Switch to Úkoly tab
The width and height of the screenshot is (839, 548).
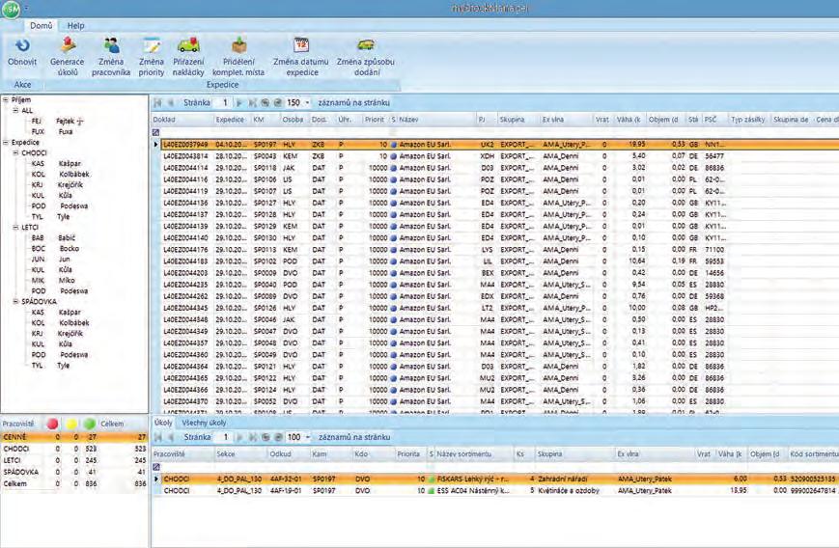163,423
